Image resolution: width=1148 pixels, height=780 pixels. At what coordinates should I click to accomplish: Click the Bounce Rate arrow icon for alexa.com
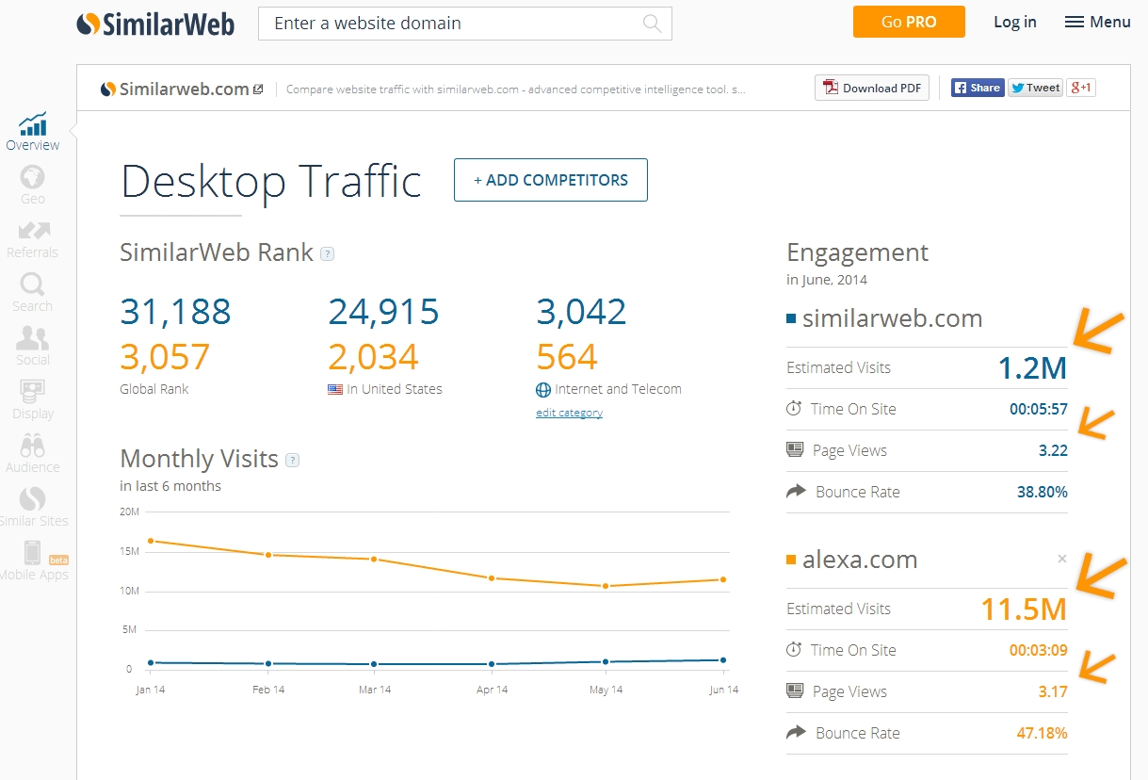click(796, 732)
